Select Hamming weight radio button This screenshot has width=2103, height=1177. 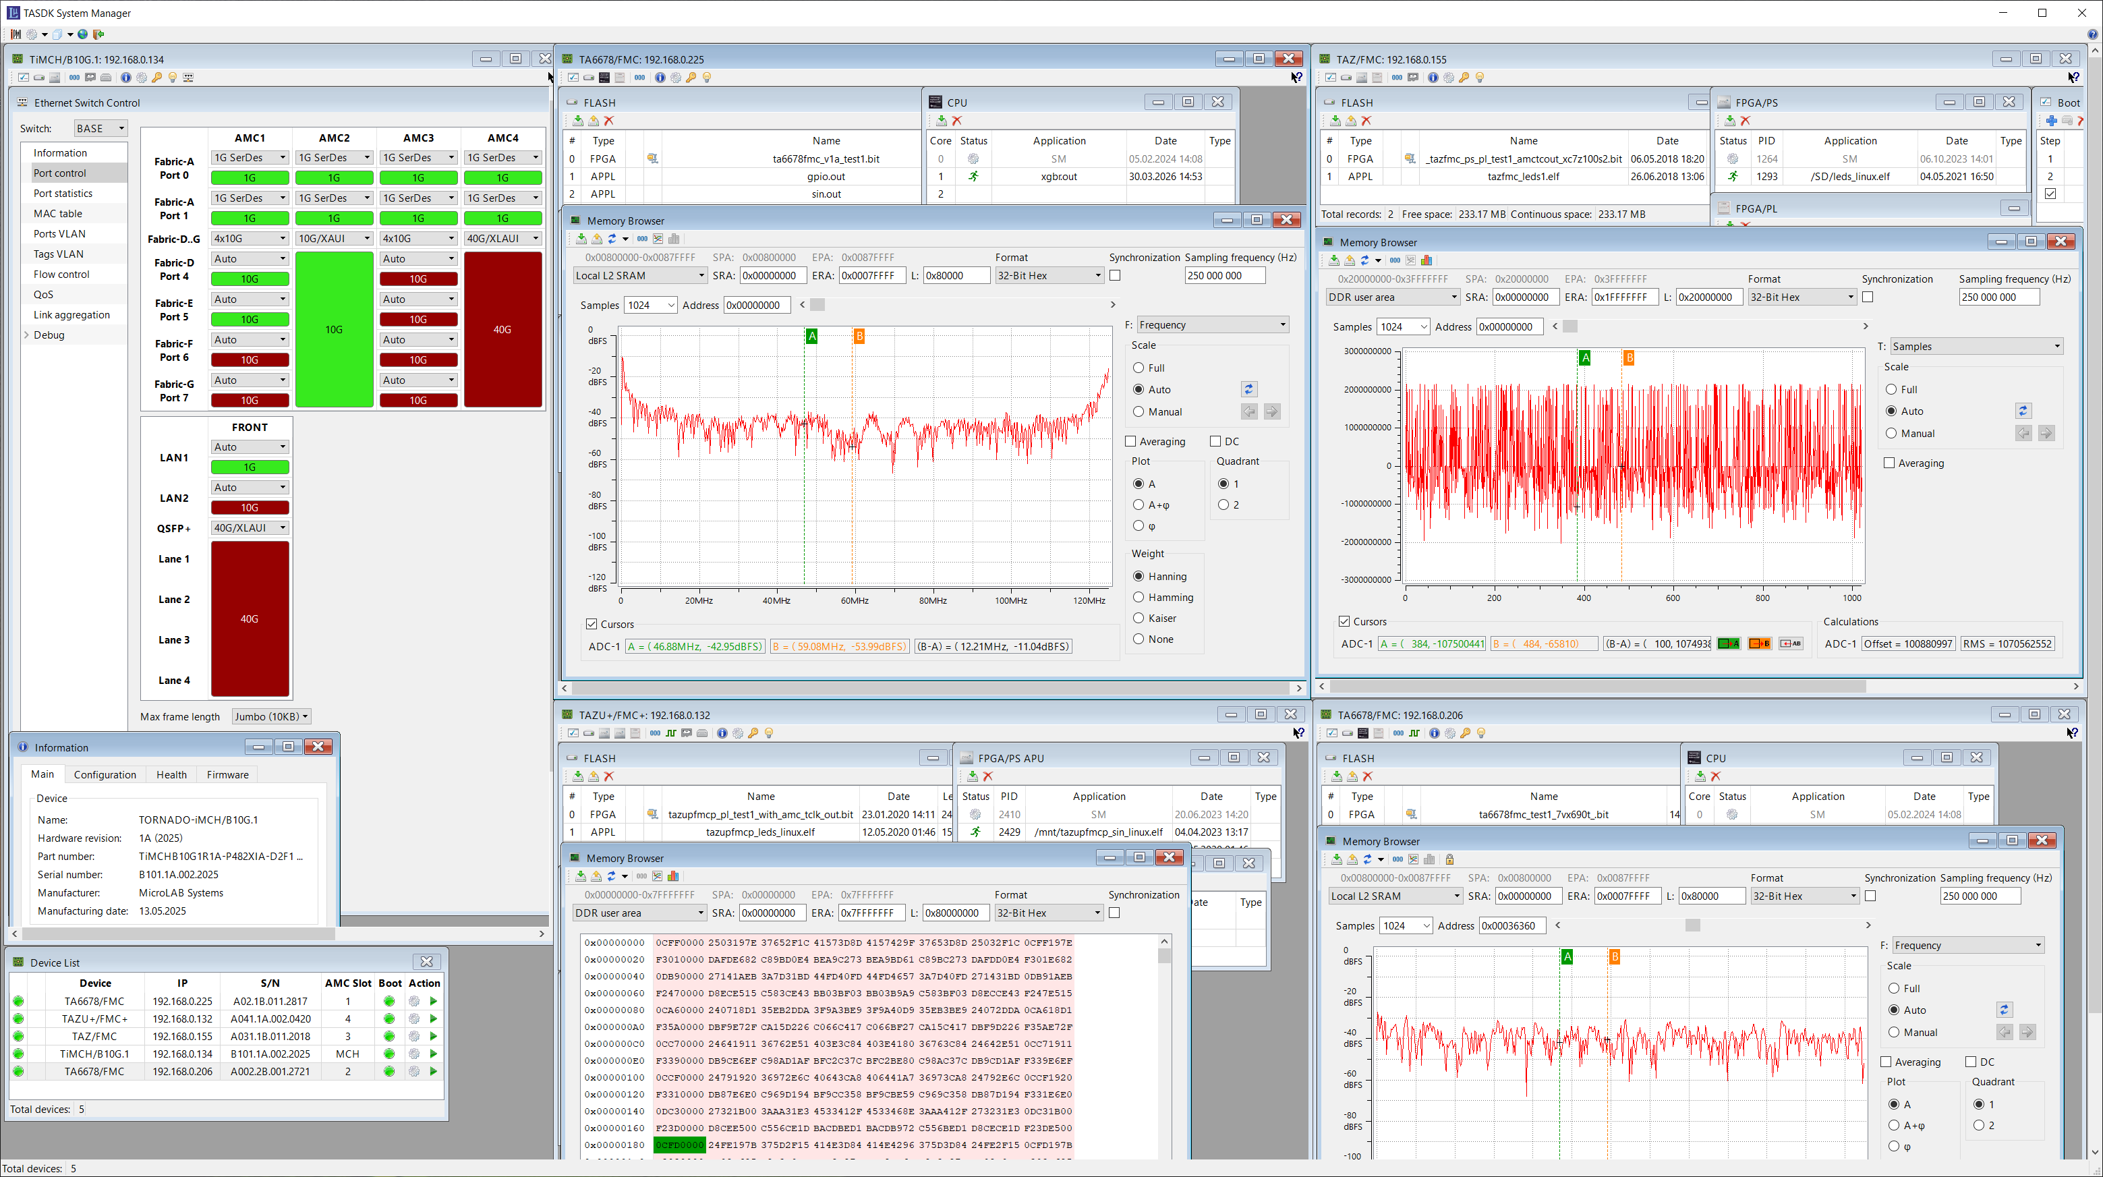click(x=1138, y=598)
